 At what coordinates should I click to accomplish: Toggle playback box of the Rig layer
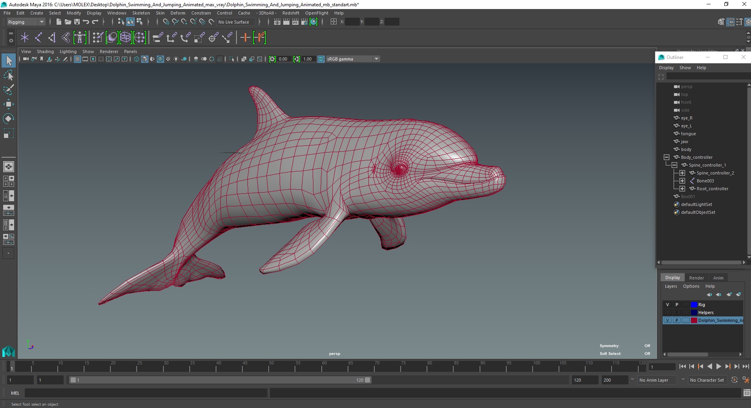pos(676,305)
